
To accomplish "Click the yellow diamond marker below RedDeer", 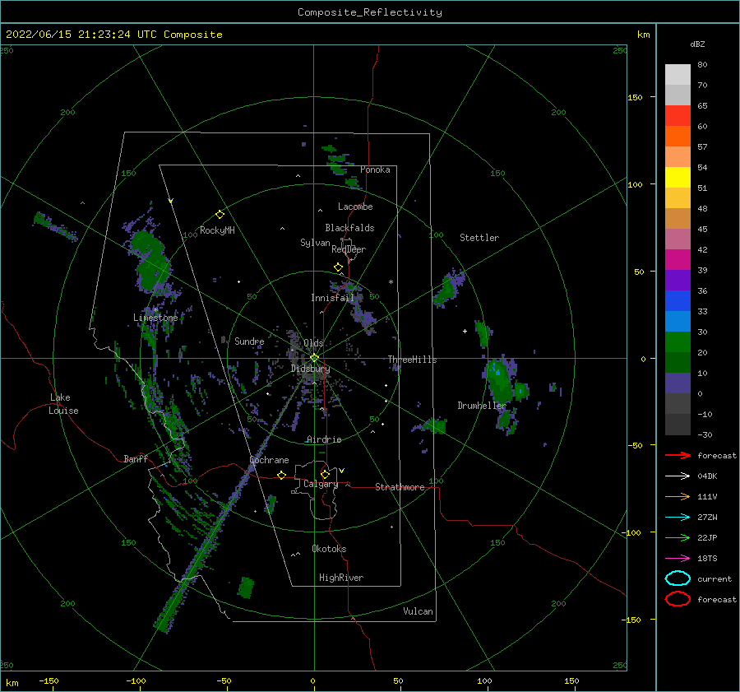I will (x=338, y=267).
